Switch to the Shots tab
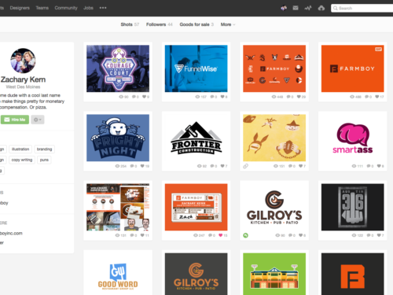Image resolution: width=393 pixels, height=295 pixels. pyautogui.click(x=130, y=24)
